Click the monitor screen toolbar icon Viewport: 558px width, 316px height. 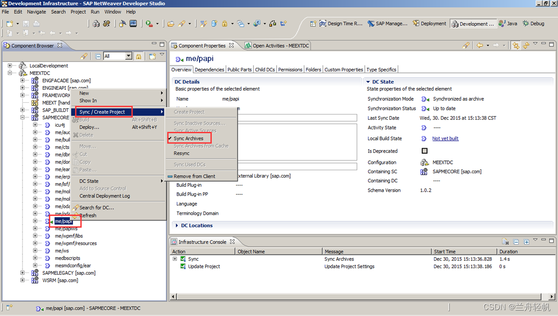coord(133,24)
